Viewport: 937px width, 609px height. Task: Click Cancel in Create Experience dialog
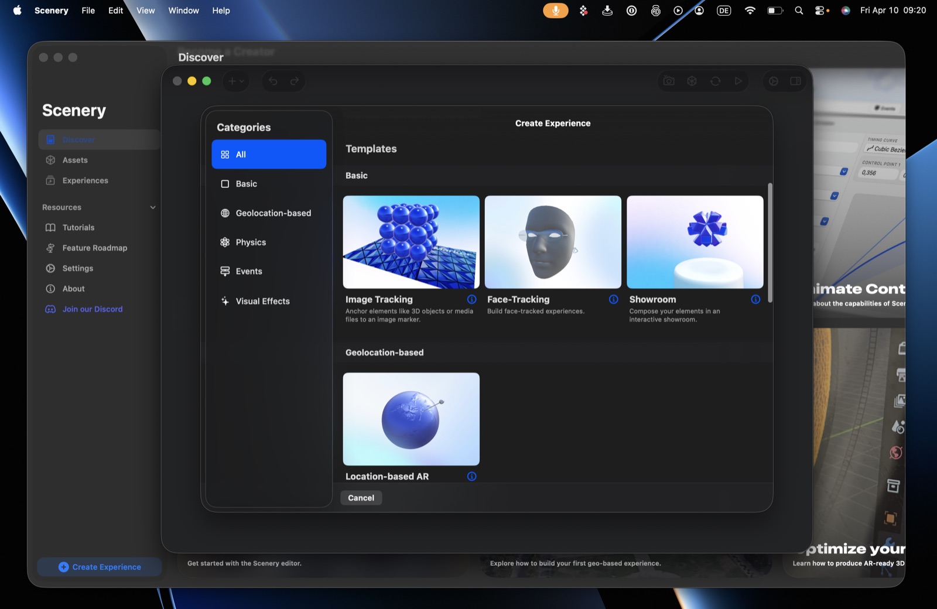point(361,498)
